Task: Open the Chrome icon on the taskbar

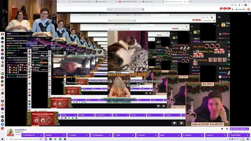Action: [55, 139]
